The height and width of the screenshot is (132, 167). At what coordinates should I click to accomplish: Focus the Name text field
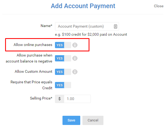[87, 27]
